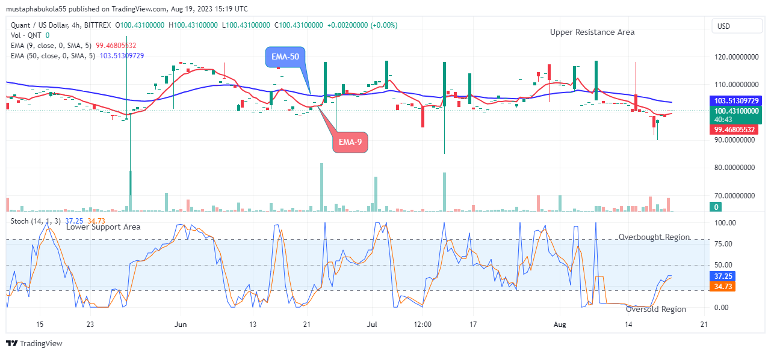Click the 12:00 time axis label
Image resolution: width=771 pixels, height=354 pixels.
tap(423, 325)
